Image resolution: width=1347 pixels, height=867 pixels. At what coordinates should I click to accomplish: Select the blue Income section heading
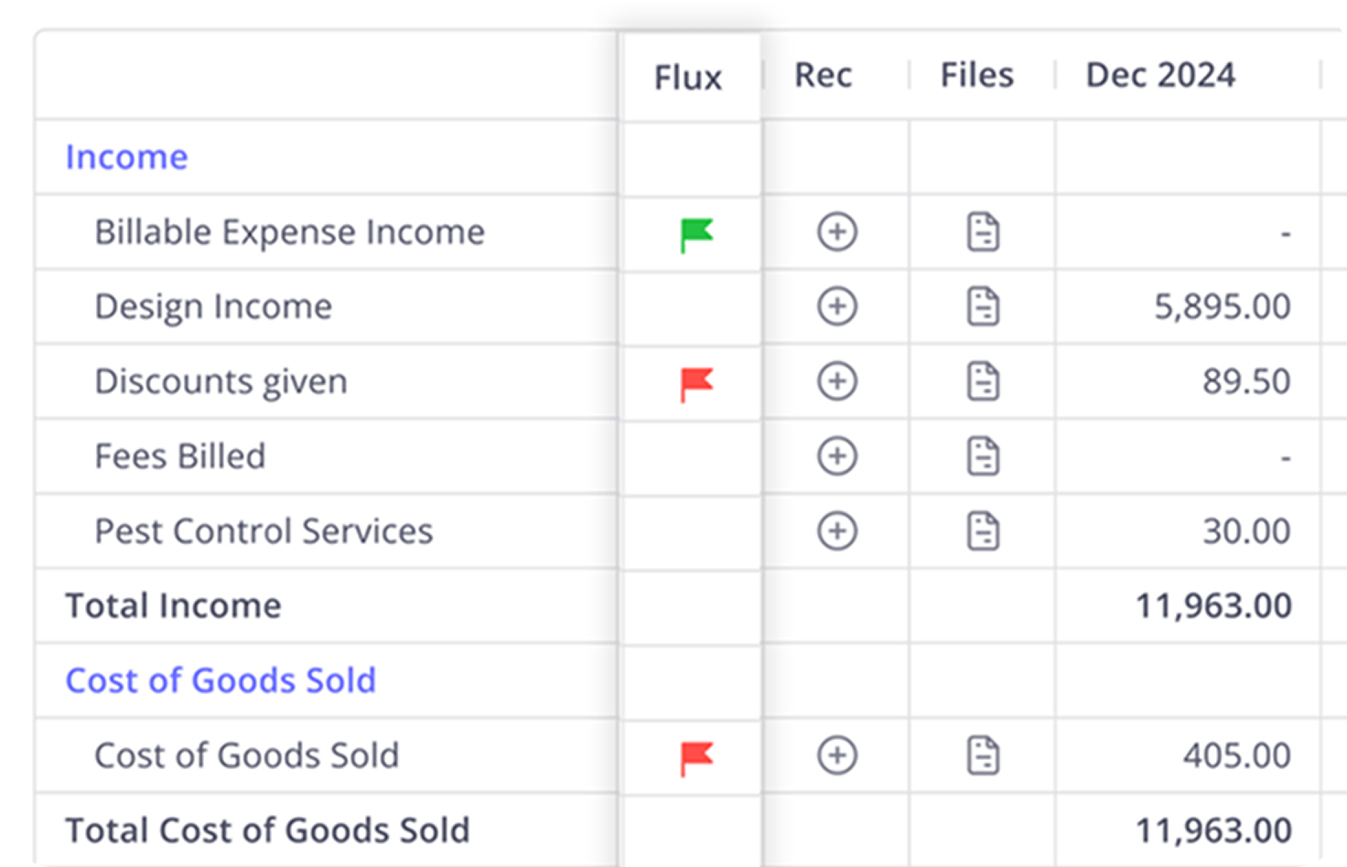tap(126, 157)
